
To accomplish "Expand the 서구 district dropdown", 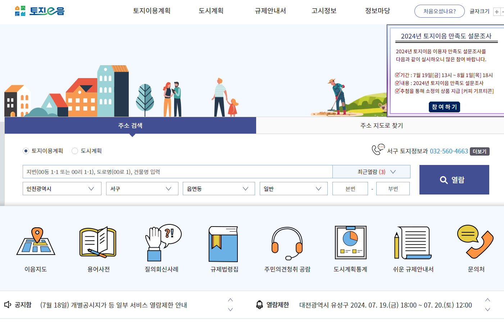I will pyautogui.click(x=142, y=188).
